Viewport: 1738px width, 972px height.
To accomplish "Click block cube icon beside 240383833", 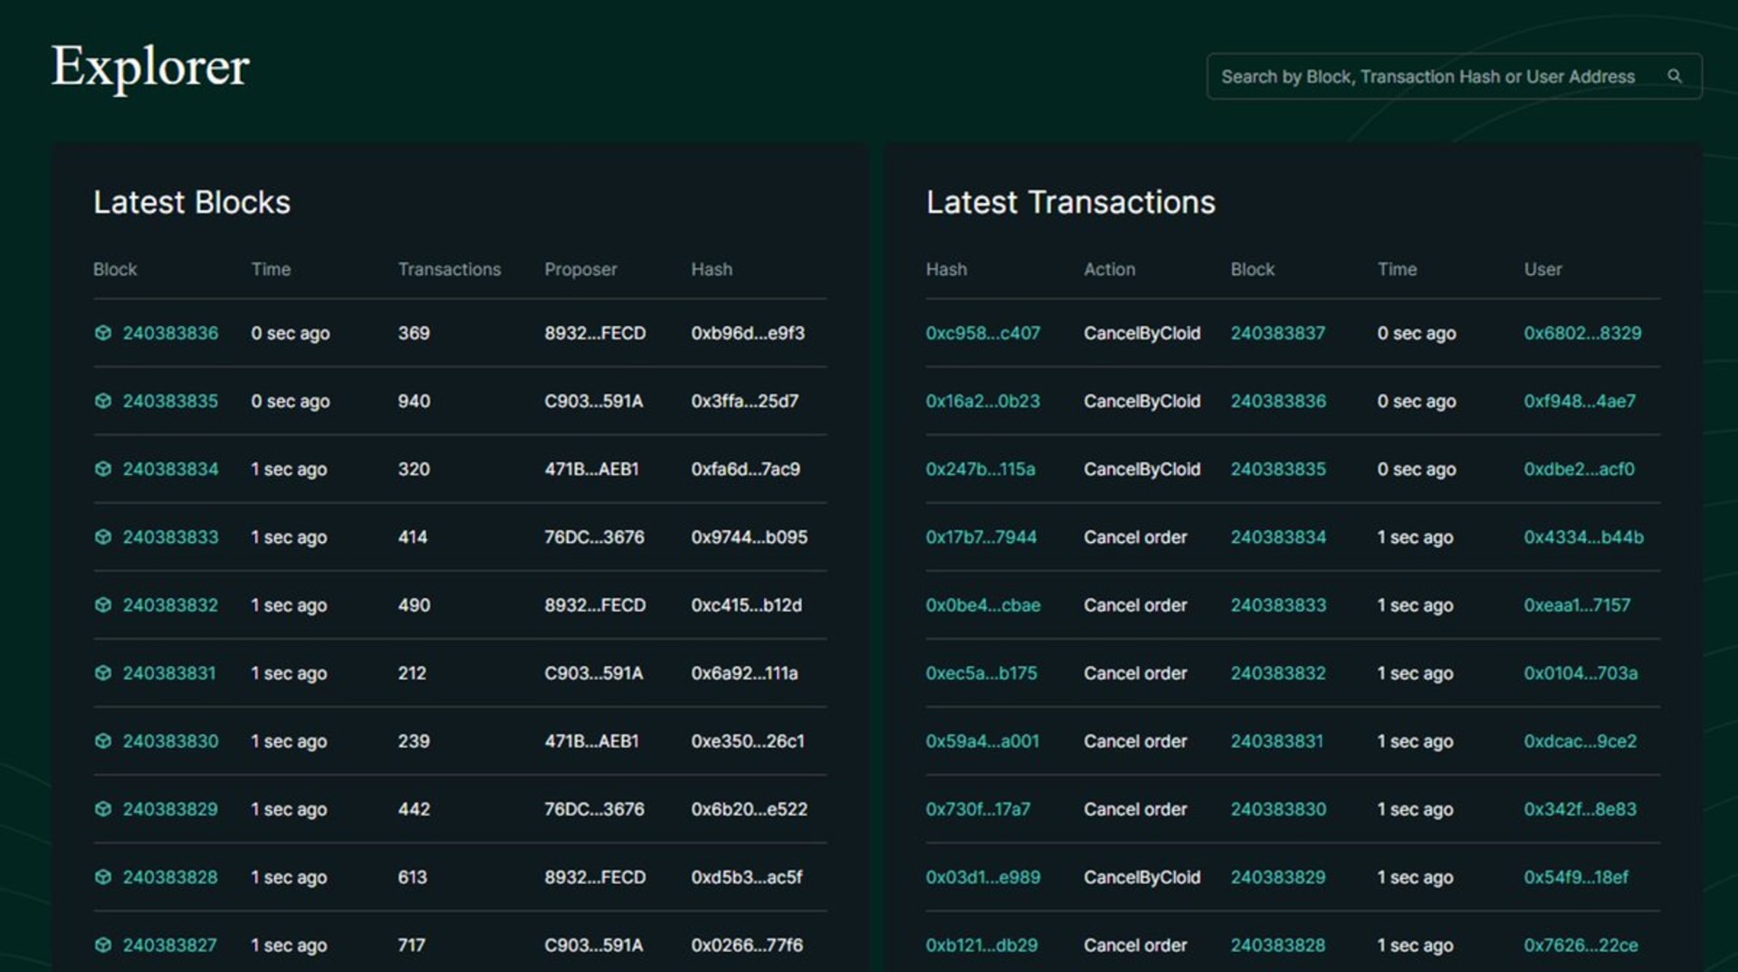I will [x=103, y=537].
